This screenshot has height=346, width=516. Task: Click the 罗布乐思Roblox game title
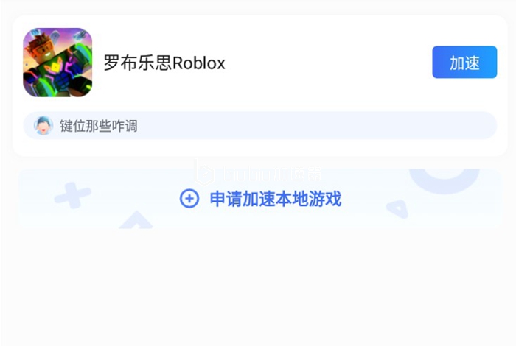164,63
